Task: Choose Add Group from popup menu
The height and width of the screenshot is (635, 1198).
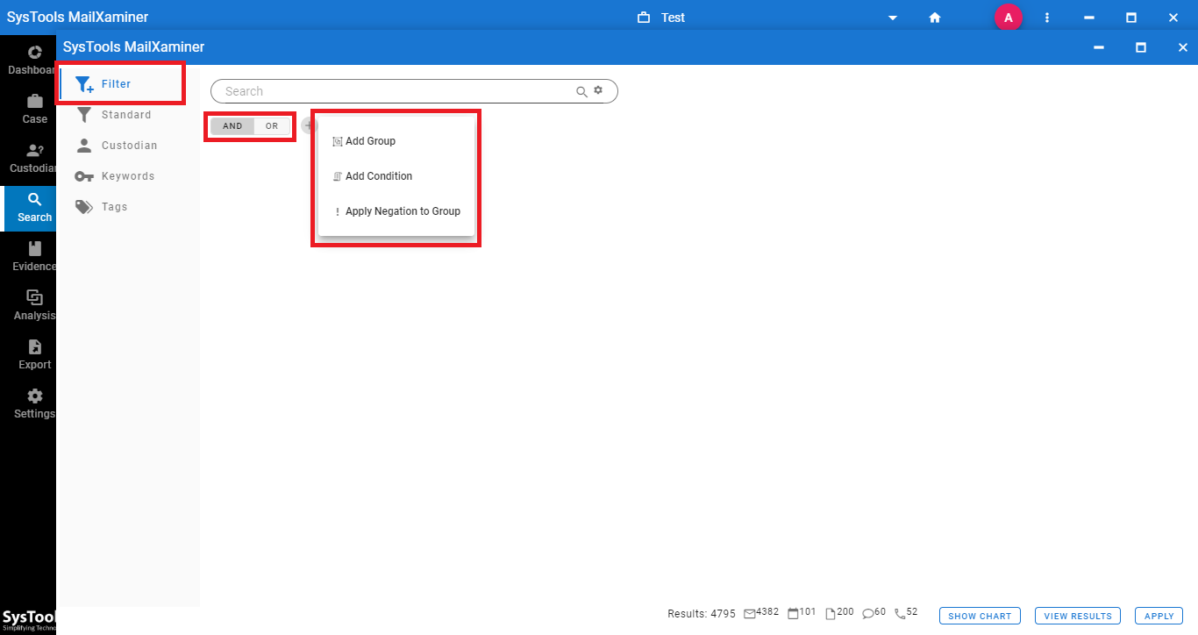Action: coord(370,141)
